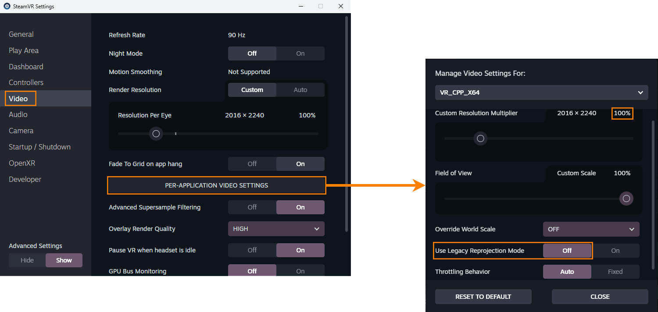
Task: Minimize the SteamVR Settings window
Action: coord(300,7)
